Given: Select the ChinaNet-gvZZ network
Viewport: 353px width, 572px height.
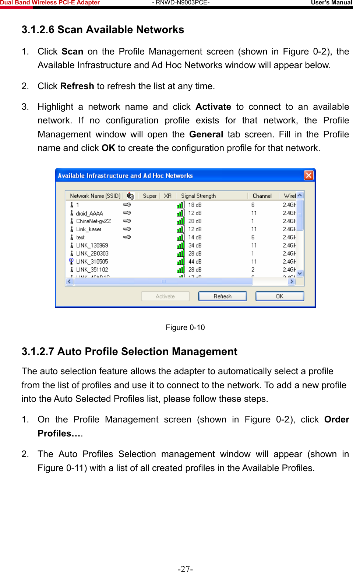Looking at the screenshot, I should click(x=93, y=221).
